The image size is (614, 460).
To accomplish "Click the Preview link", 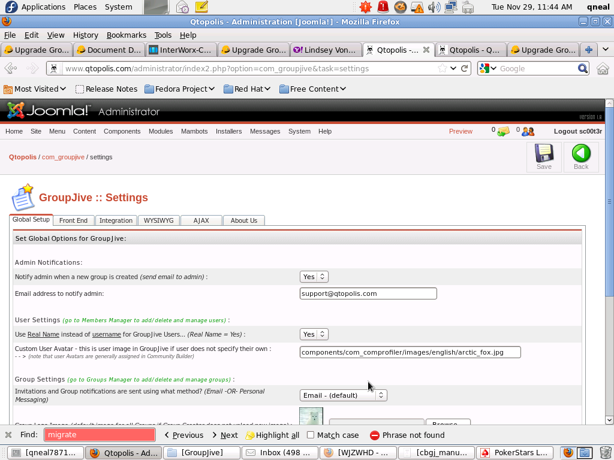I will click(x=460, y=131).
